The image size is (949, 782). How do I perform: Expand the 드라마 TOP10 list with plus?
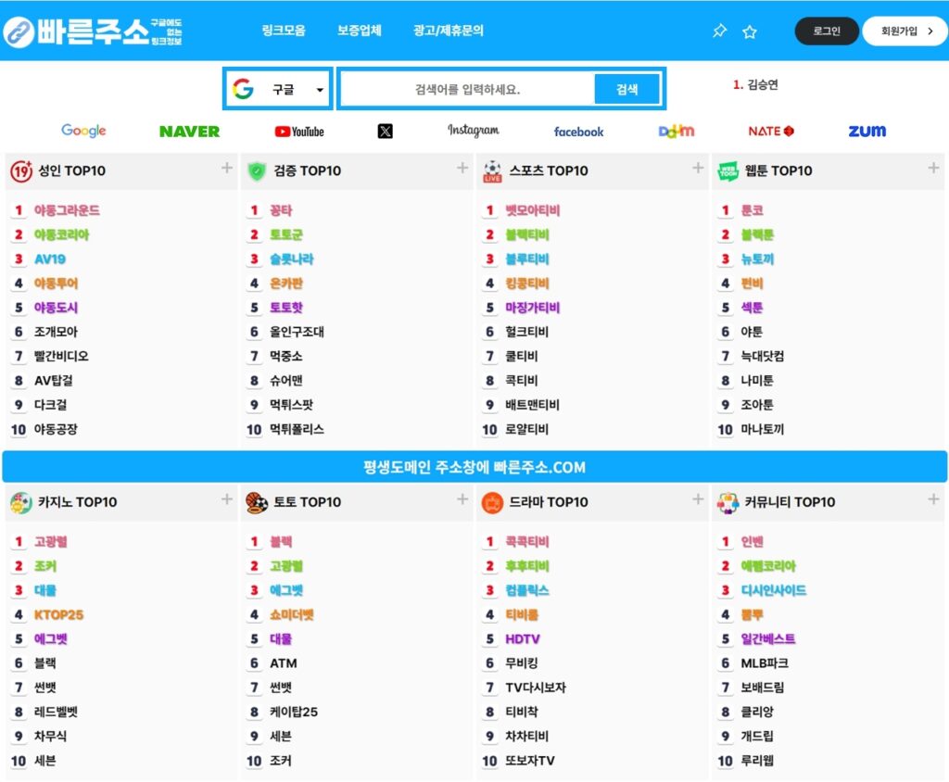[x=698, y=498]
